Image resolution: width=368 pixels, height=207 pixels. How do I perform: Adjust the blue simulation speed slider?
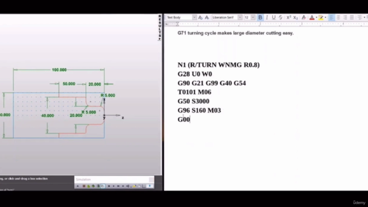[x=149, y=186]
